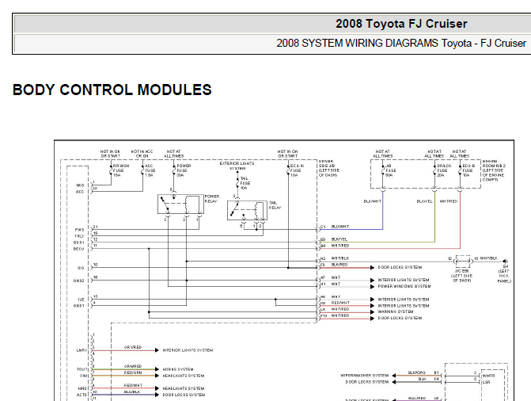Click the 'HORNS SYSTEM' reference

click(x=178, y=369)
